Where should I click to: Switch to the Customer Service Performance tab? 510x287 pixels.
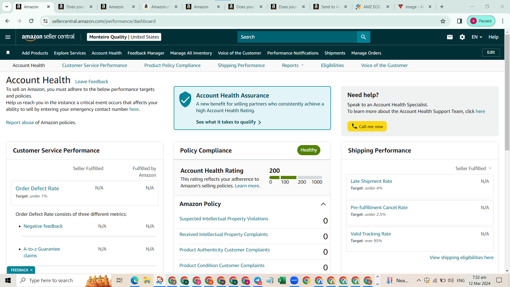point(95,65)
